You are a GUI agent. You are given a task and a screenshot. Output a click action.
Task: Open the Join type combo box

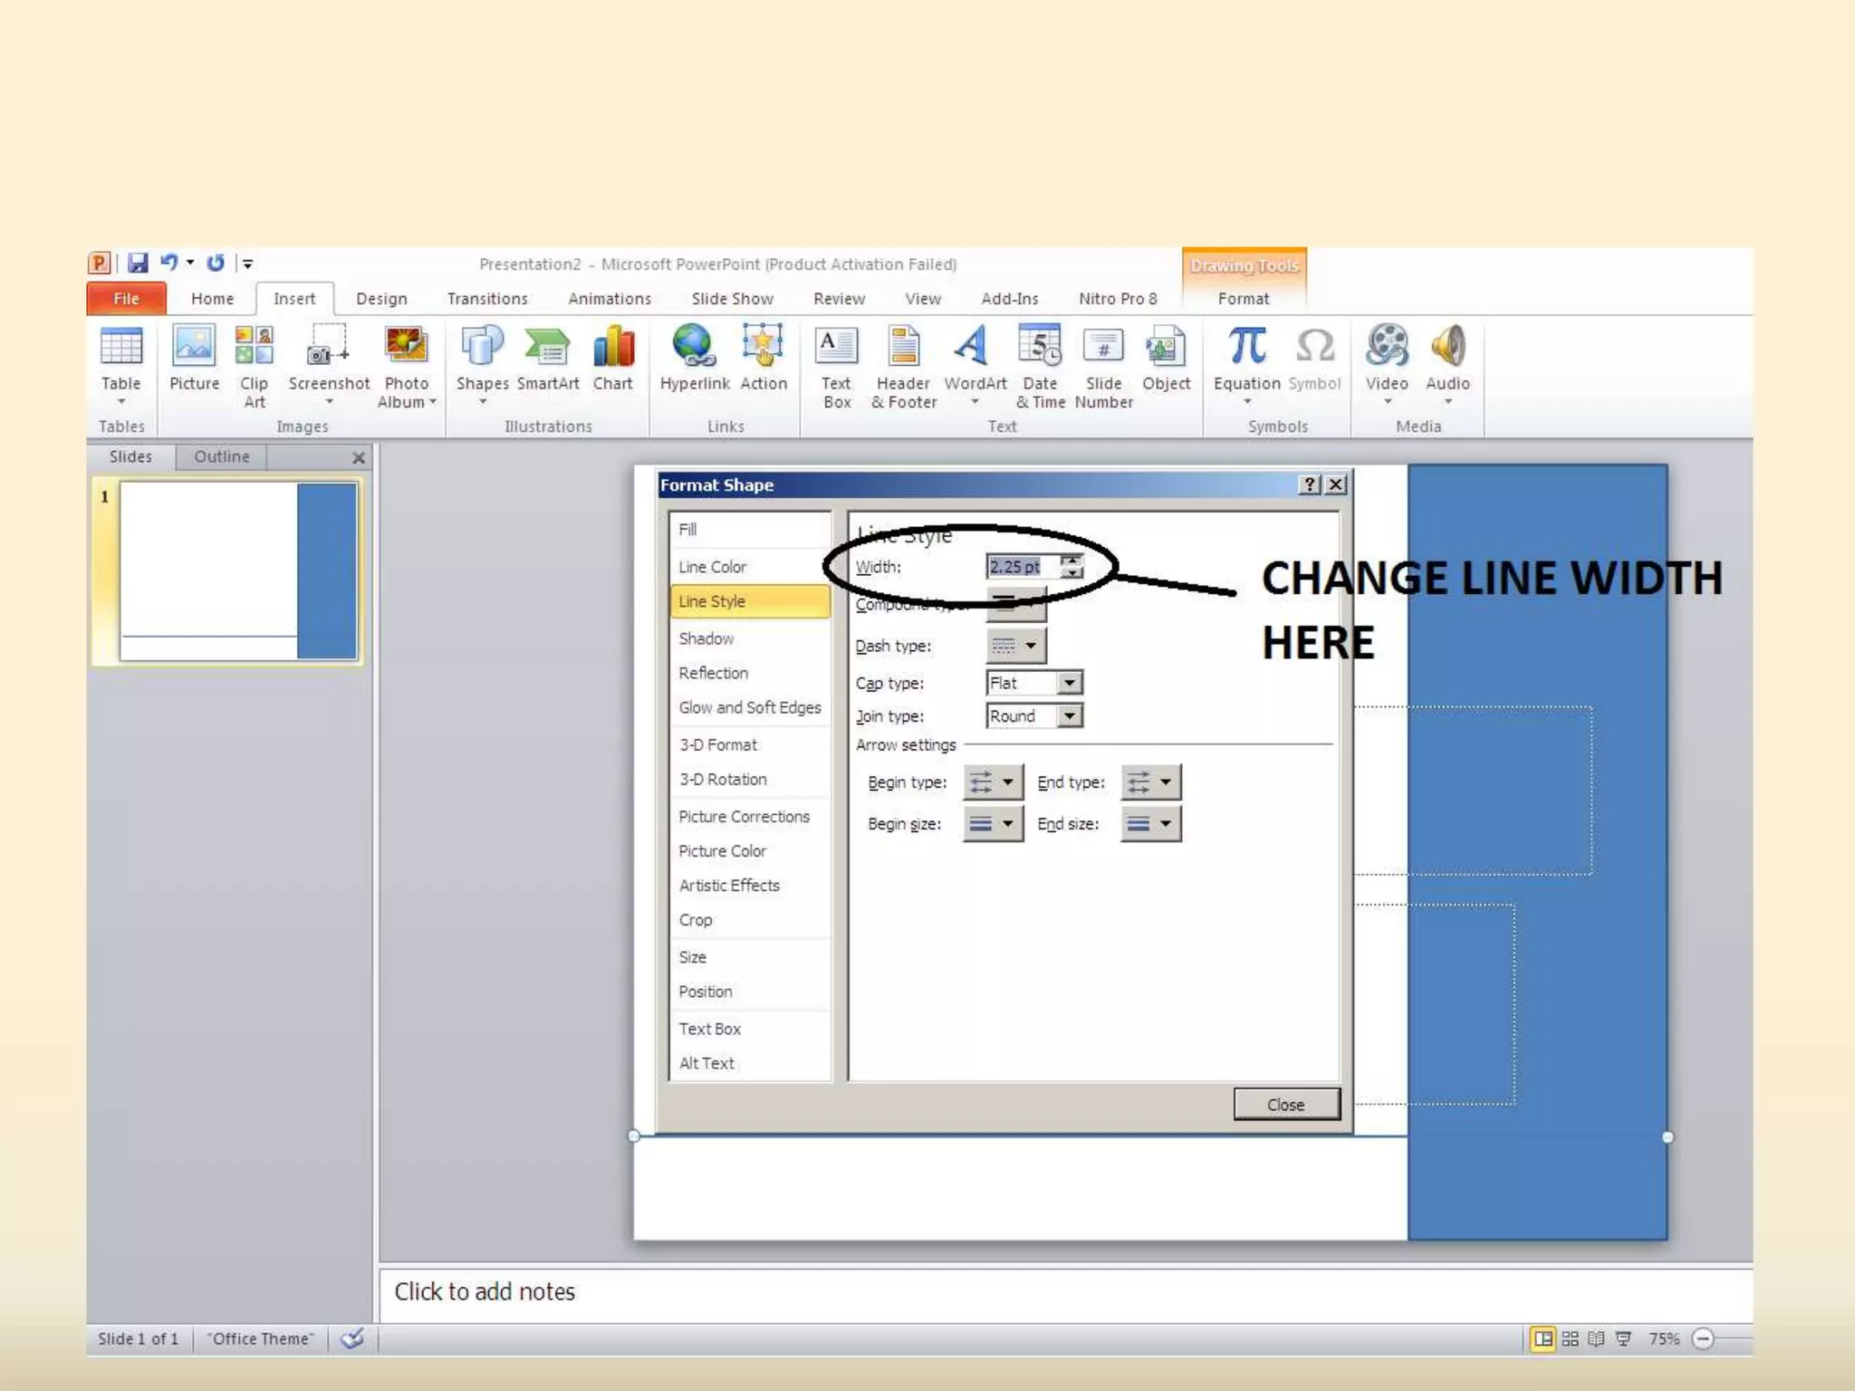(x=1070, y=716)
